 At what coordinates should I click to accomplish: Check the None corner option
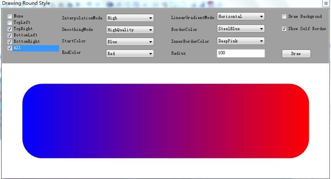[10, 17]
